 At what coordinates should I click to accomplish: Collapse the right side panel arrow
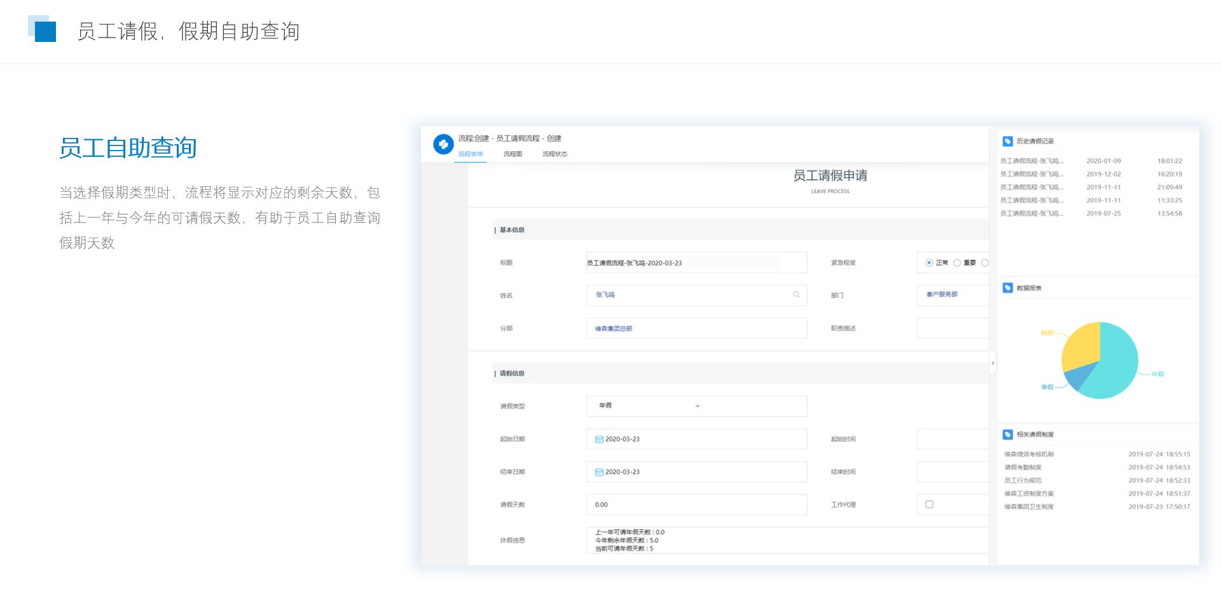[x=993, y=363]
